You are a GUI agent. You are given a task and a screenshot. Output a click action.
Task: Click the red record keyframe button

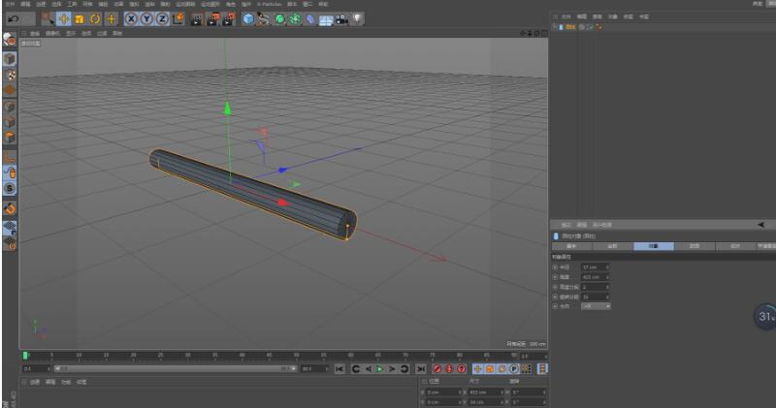436,369
